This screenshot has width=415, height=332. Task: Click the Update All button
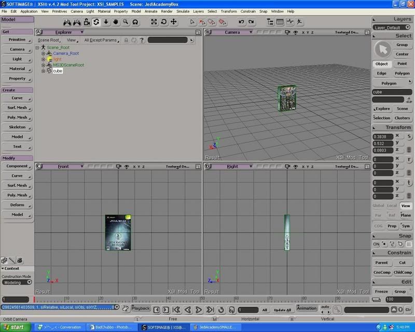pos(282,310)
